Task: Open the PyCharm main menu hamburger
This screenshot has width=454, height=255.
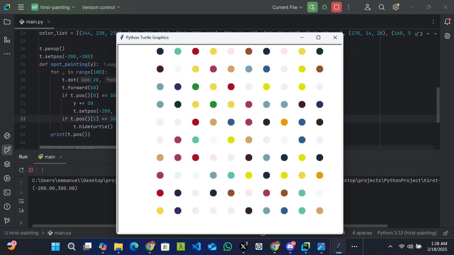Action: (x=21, y=7)
